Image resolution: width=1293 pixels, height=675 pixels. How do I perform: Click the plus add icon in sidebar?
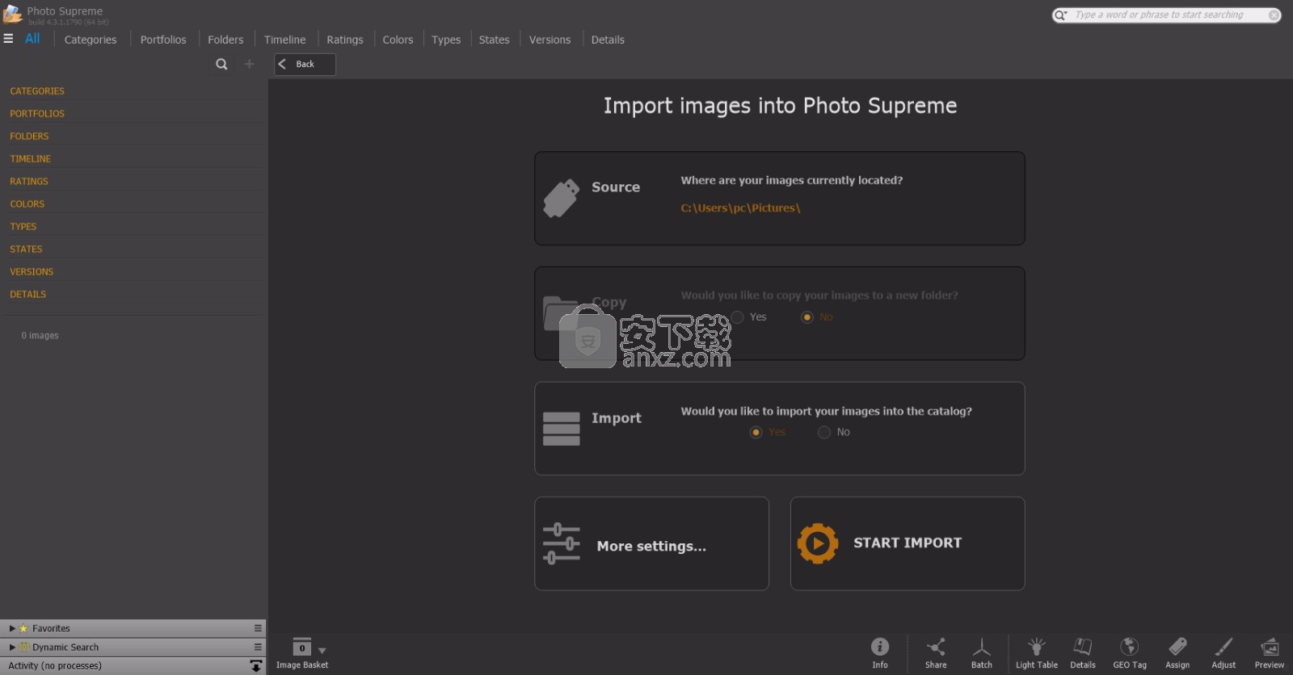[x=249, y=64]
